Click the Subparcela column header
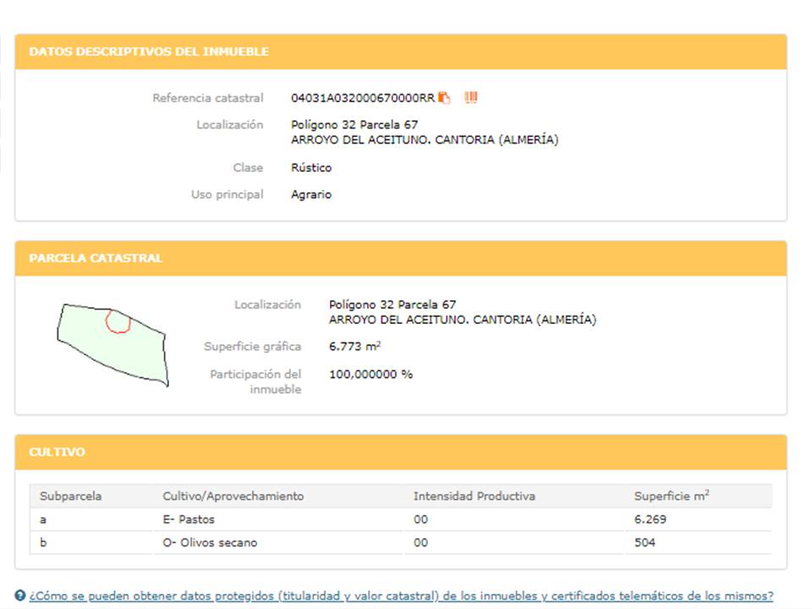 pyautogui.click(x=70, y=497)
